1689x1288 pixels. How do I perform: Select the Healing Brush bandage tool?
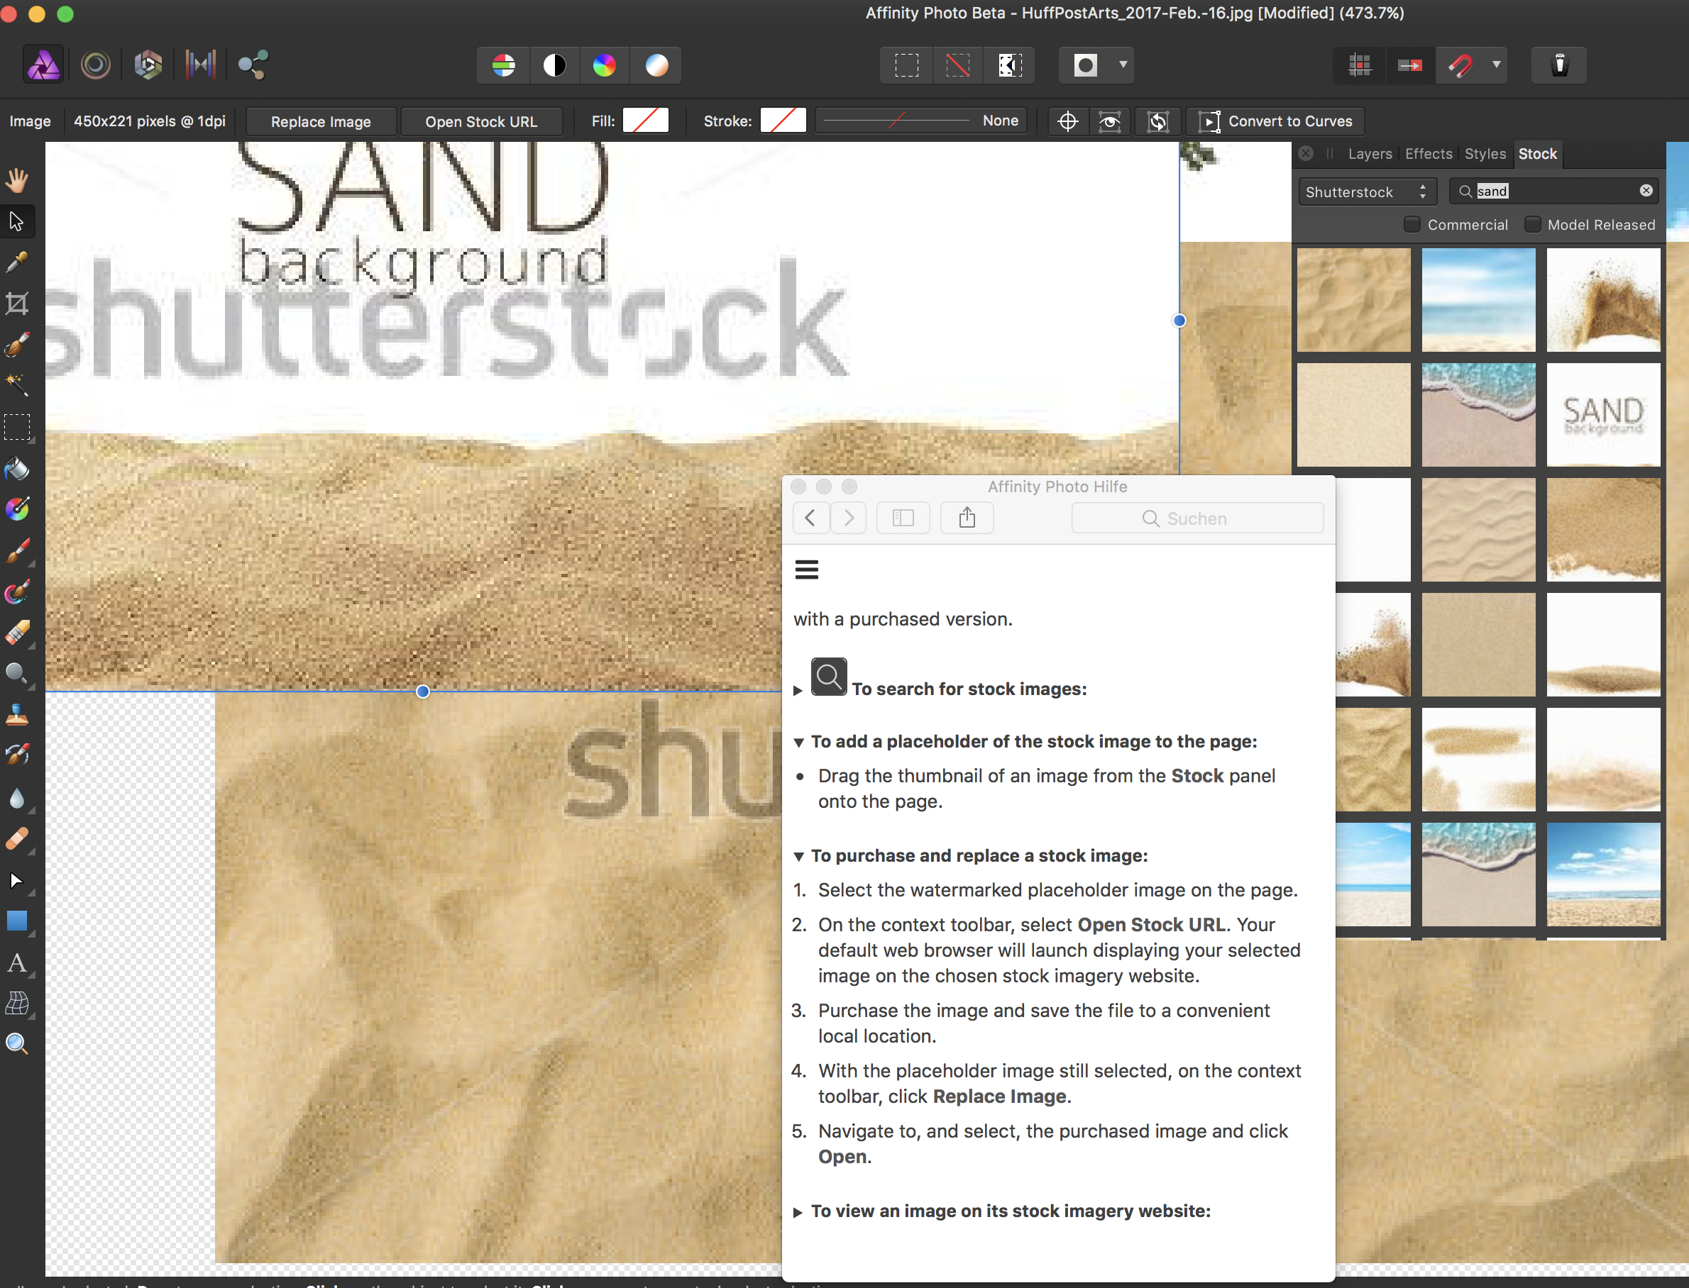point(17,838)
